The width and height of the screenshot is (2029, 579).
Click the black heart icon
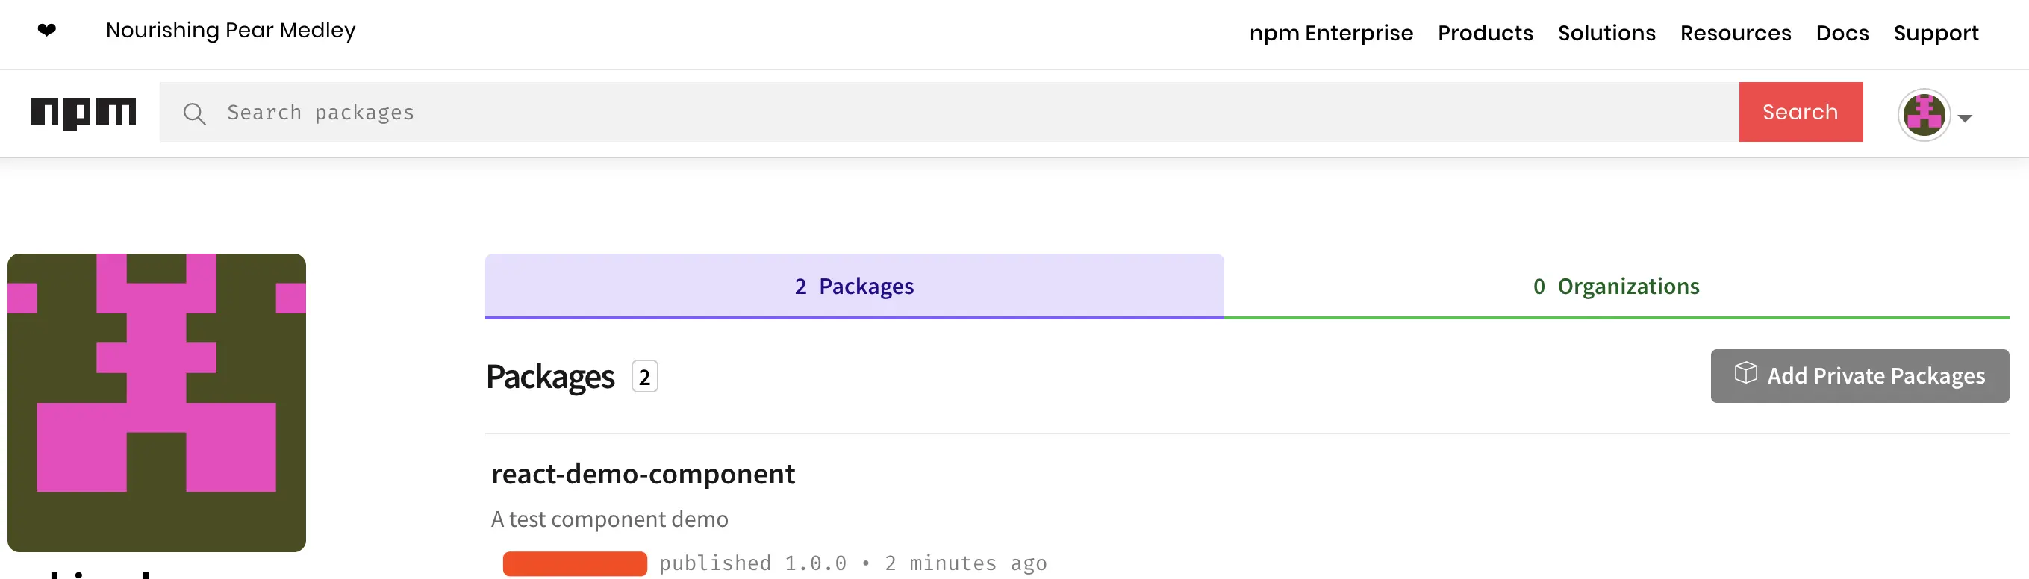(x=47, y=30)
